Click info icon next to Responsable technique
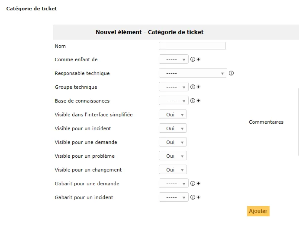 231,73
